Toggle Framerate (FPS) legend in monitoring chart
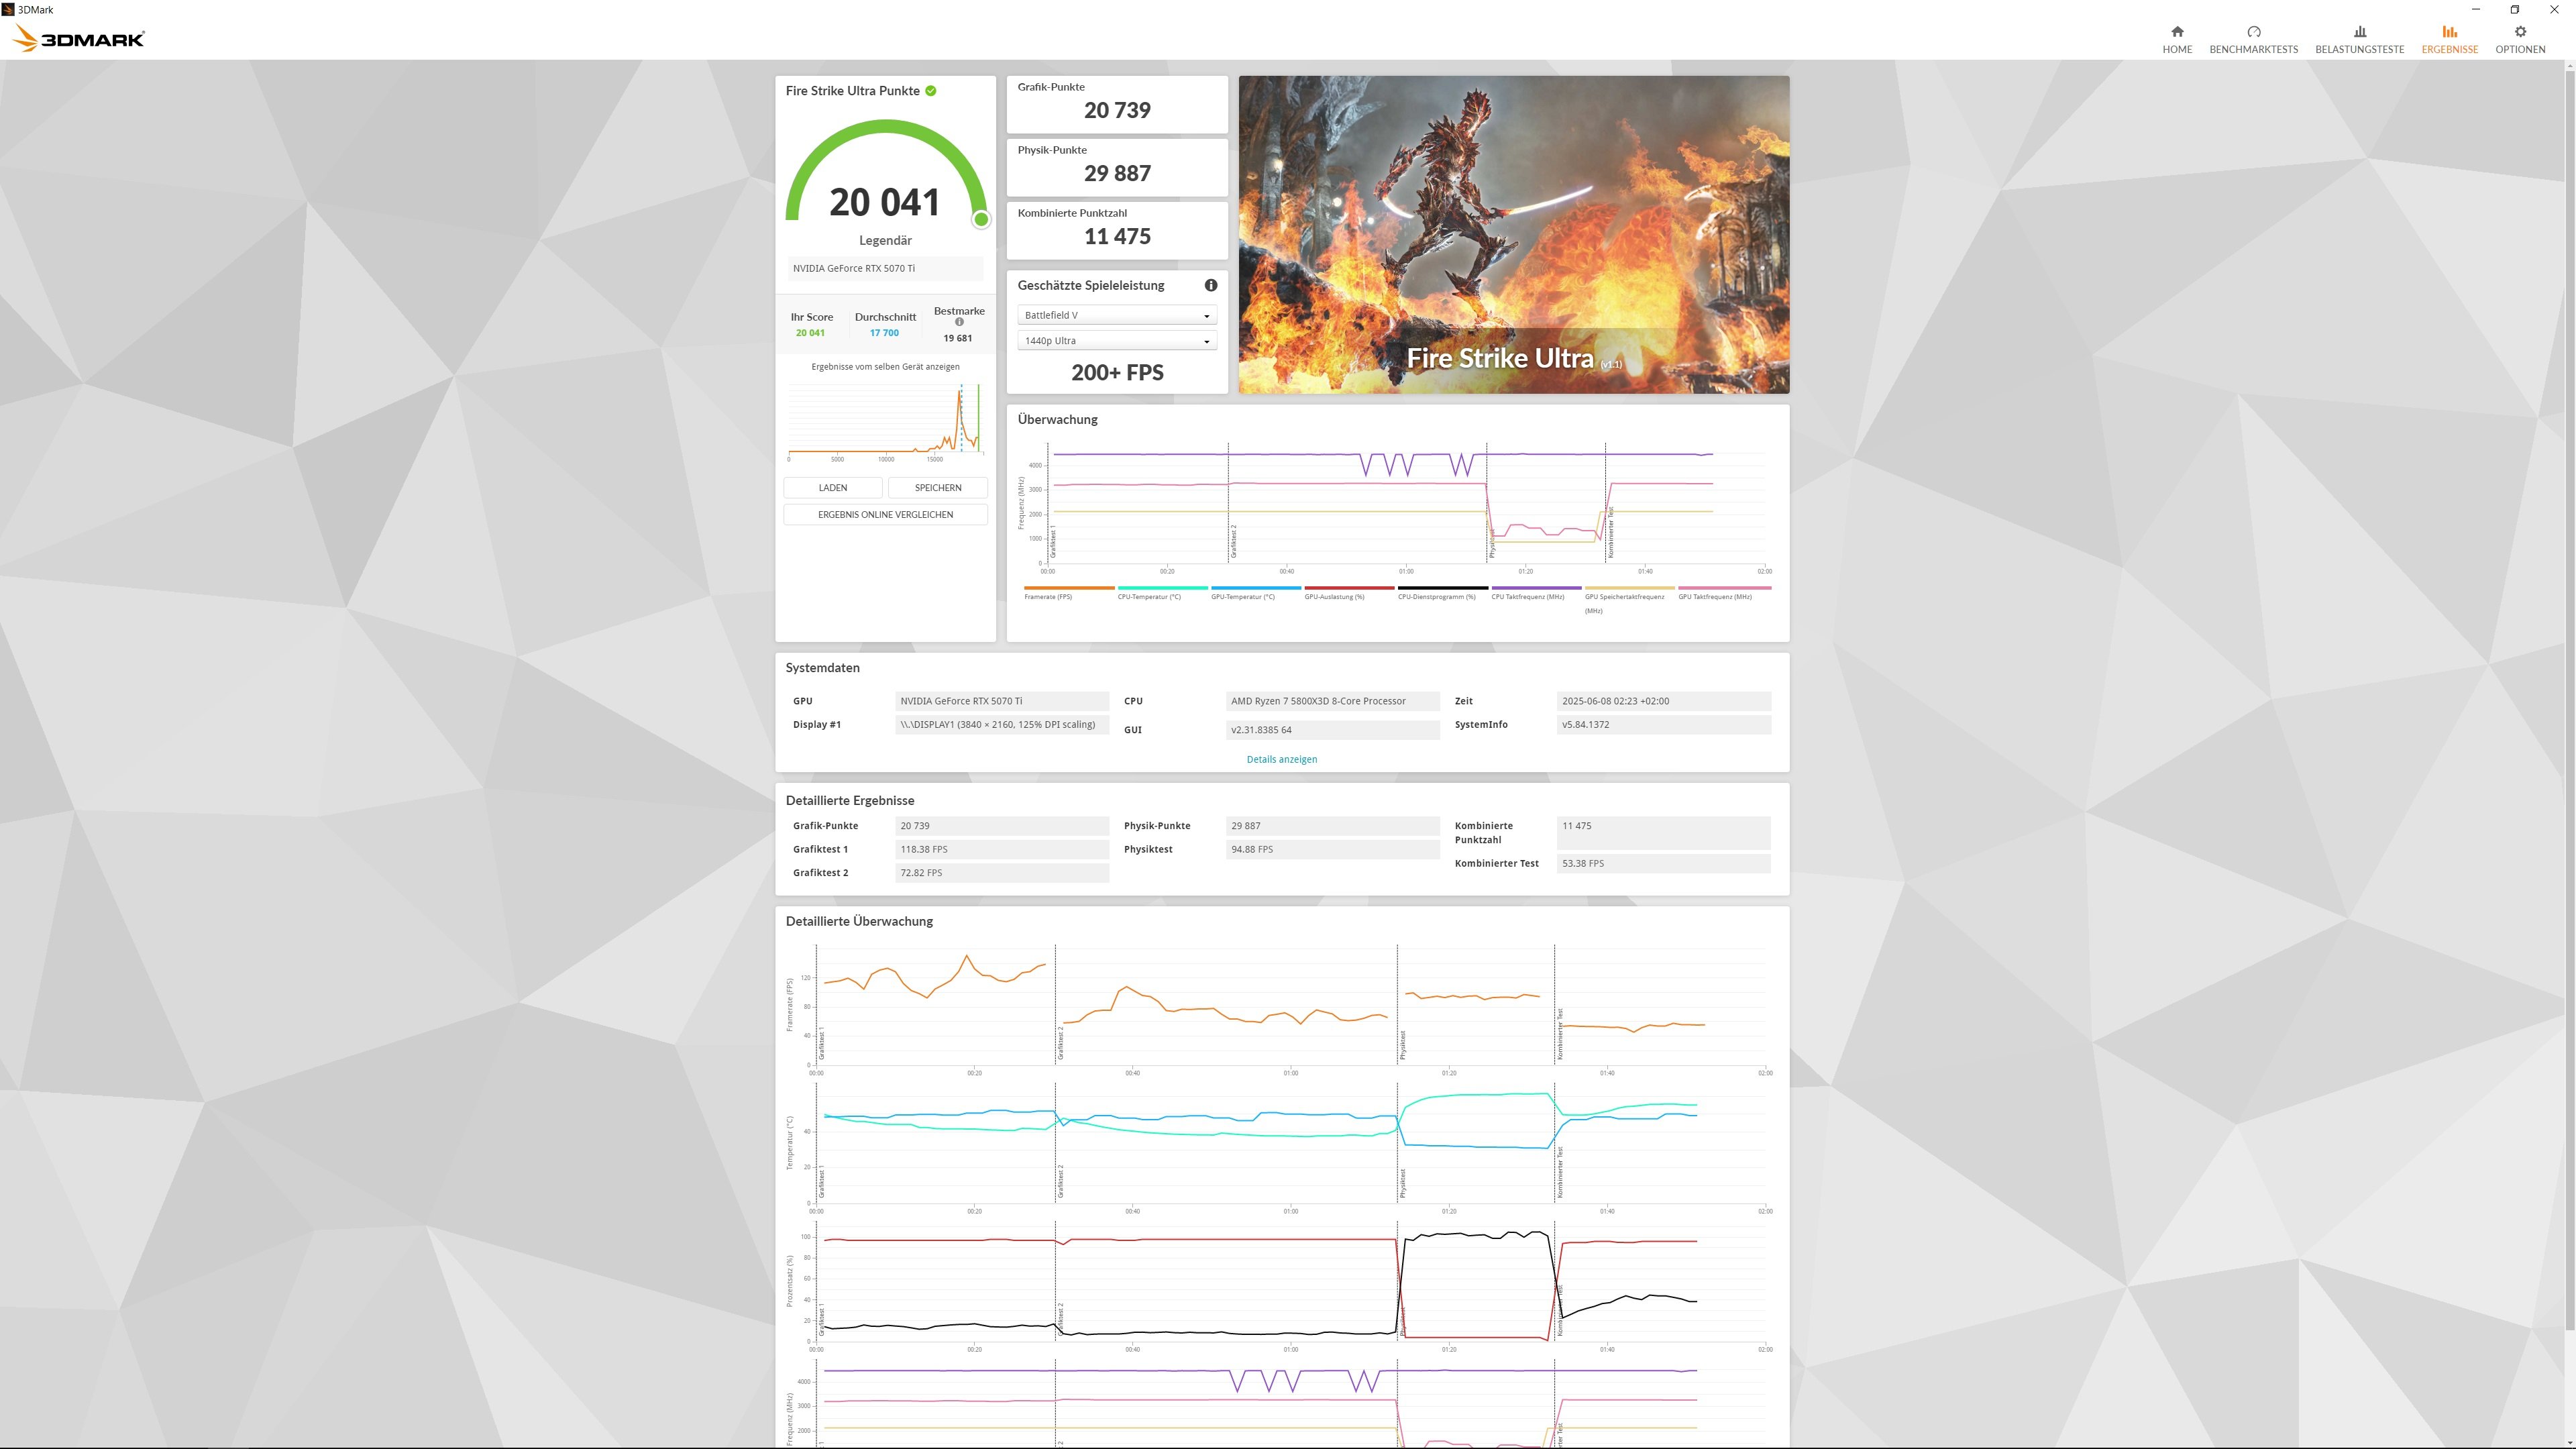 [x=1047, y=596]
